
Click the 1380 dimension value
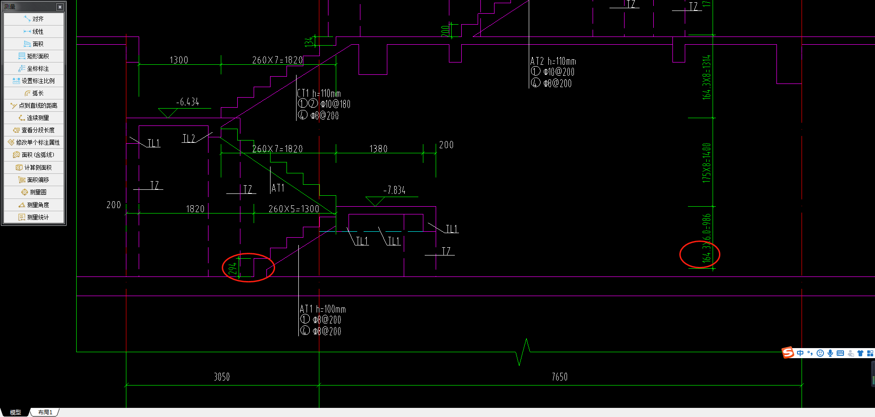(378, 149)
